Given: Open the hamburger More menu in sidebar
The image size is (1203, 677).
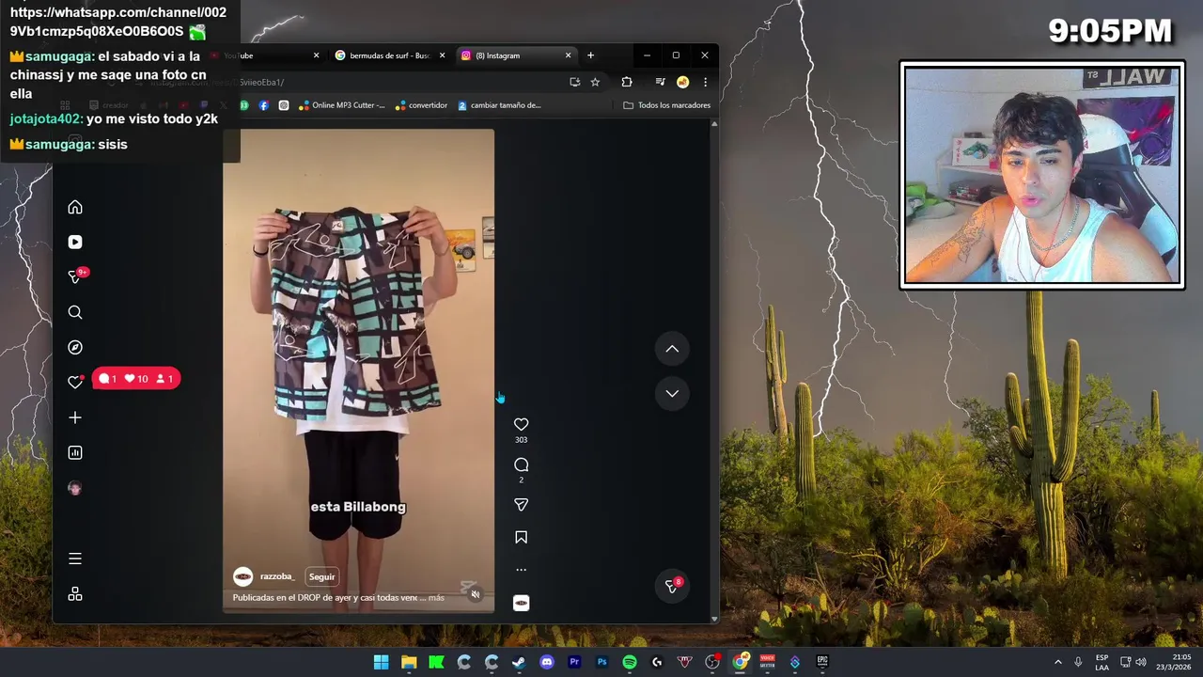Looking at the screenshot, I should [75, 559].
